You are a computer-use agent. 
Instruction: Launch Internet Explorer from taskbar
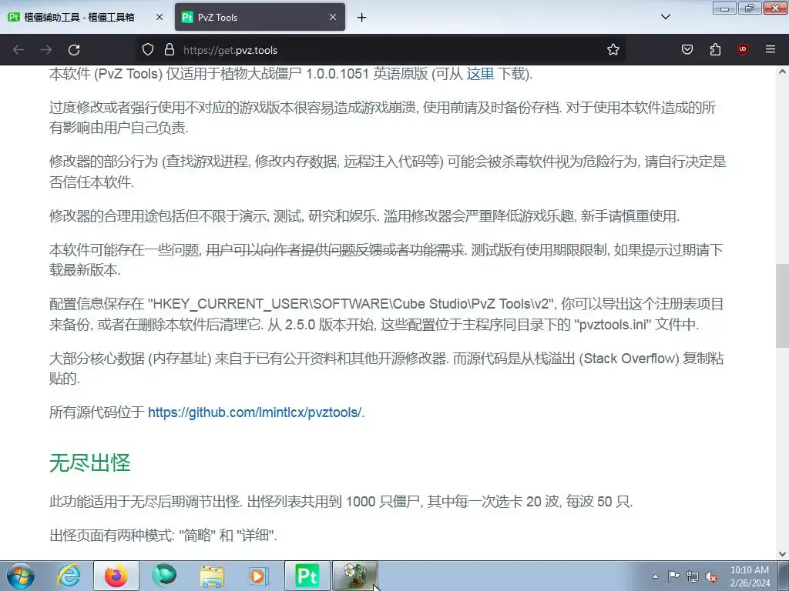(69, 576)
